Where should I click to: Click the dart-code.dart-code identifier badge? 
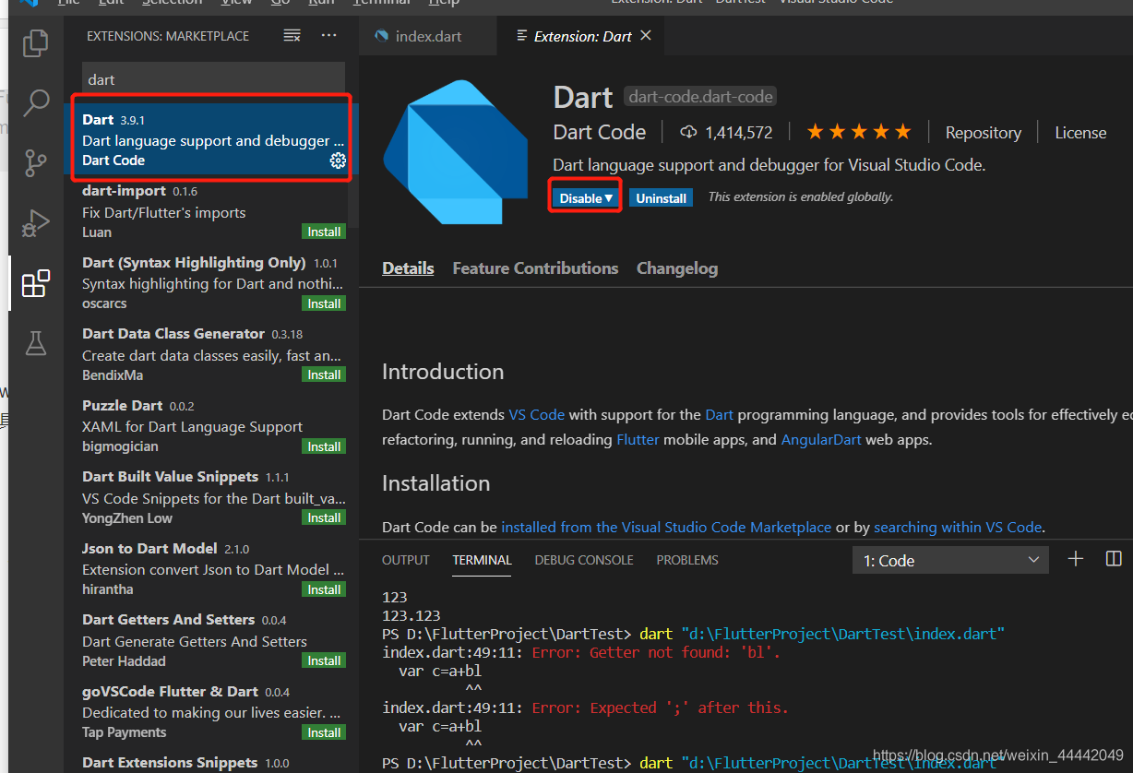(x=701, y=97)
